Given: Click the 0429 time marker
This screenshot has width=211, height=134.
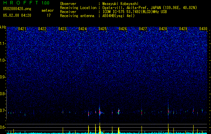Looking at the screenshot, I should click(x=183, y=29).
